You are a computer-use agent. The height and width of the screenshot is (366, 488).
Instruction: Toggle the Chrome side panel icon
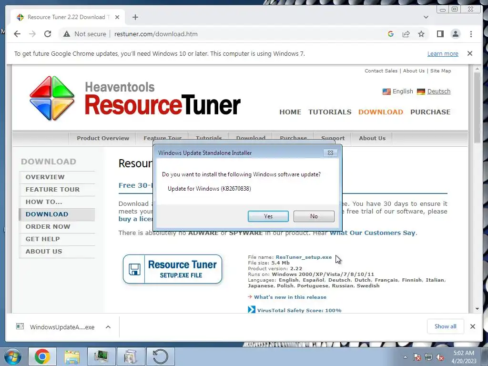440,34
